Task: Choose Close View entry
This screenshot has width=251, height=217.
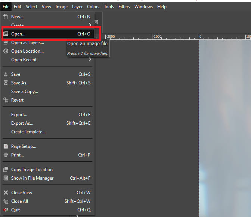Action: point(48,193)
